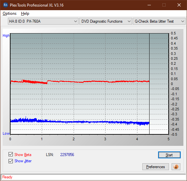Start the Beta/Jitter test
The width and height of the screenshot is (187, 181).
[169, 155]
